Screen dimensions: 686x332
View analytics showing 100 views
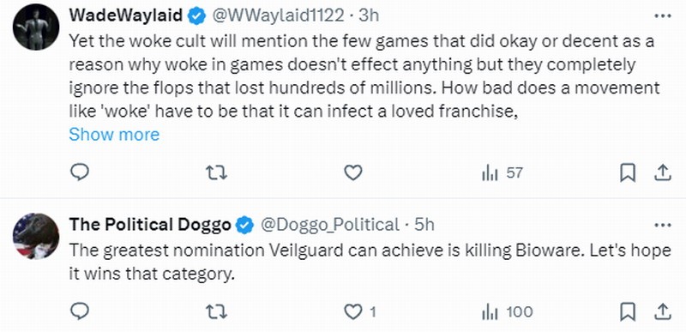pyautogui.click(x=507, y=312)
